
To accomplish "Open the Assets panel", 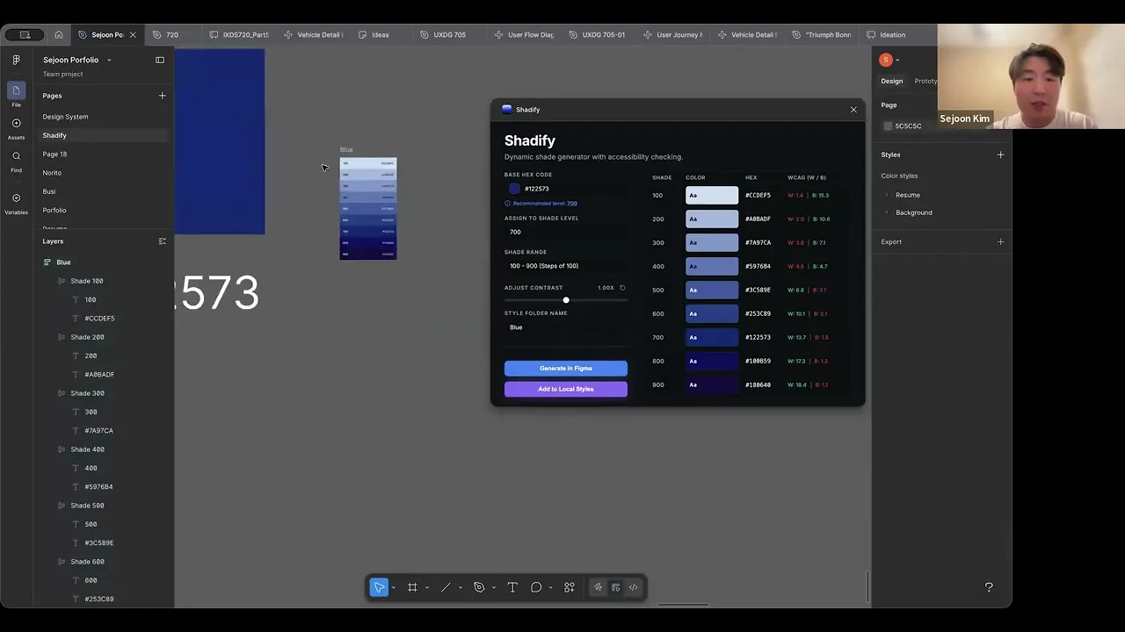I will pyautogui.click(x=16, y=128).
